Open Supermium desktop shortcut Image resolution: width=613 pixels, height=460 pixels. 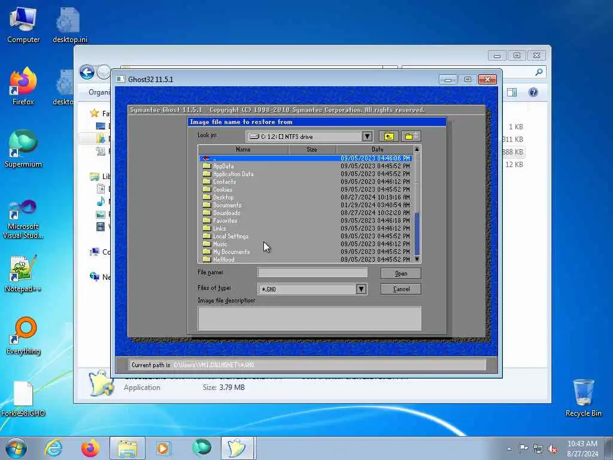tap(23, 149)
